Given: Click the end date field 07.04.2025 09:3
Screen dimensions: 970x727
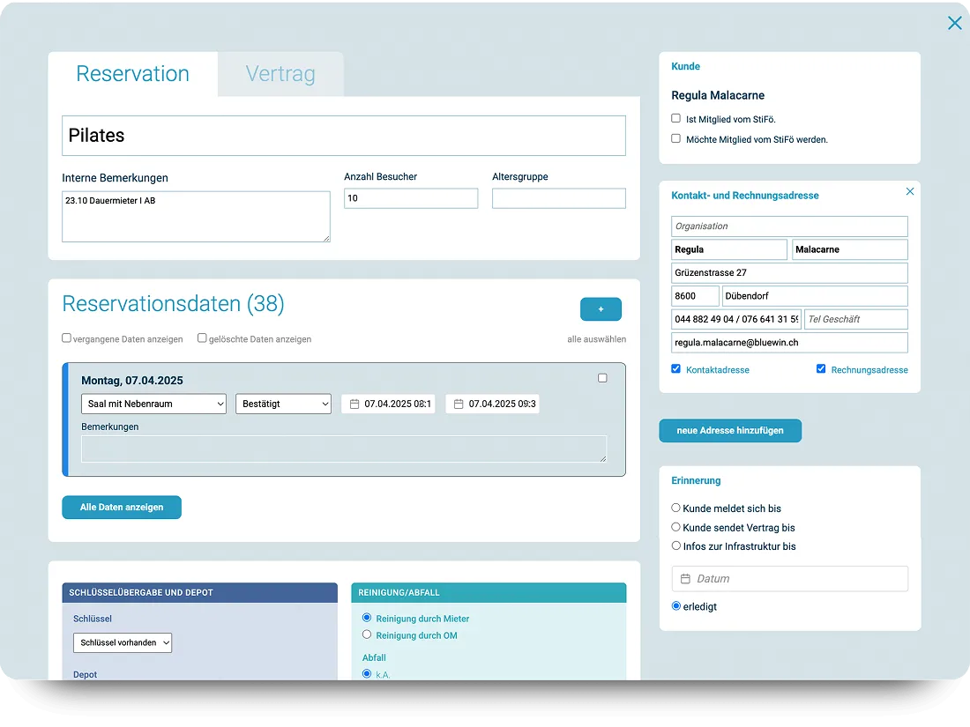Looking at the screenshot, I should click(x=492, y=404).
